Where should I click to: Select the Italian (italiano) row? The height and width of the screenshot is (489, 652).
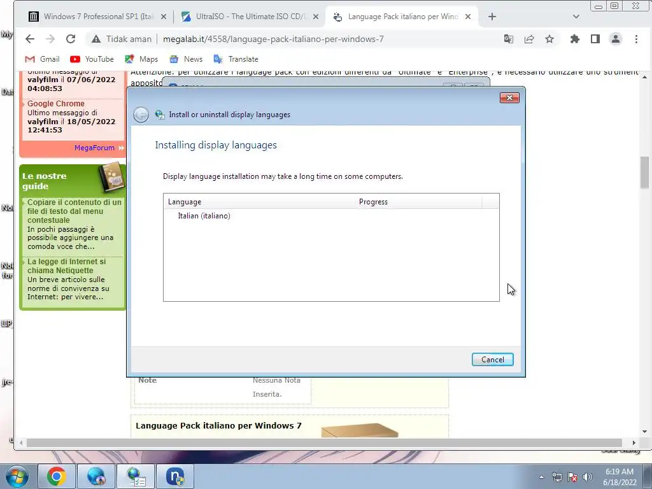[331, 216]
